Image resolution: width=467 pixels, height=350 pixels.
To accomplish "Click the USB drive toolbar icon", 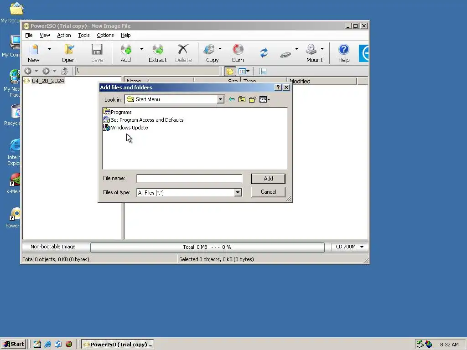I will tap(285, 55).
